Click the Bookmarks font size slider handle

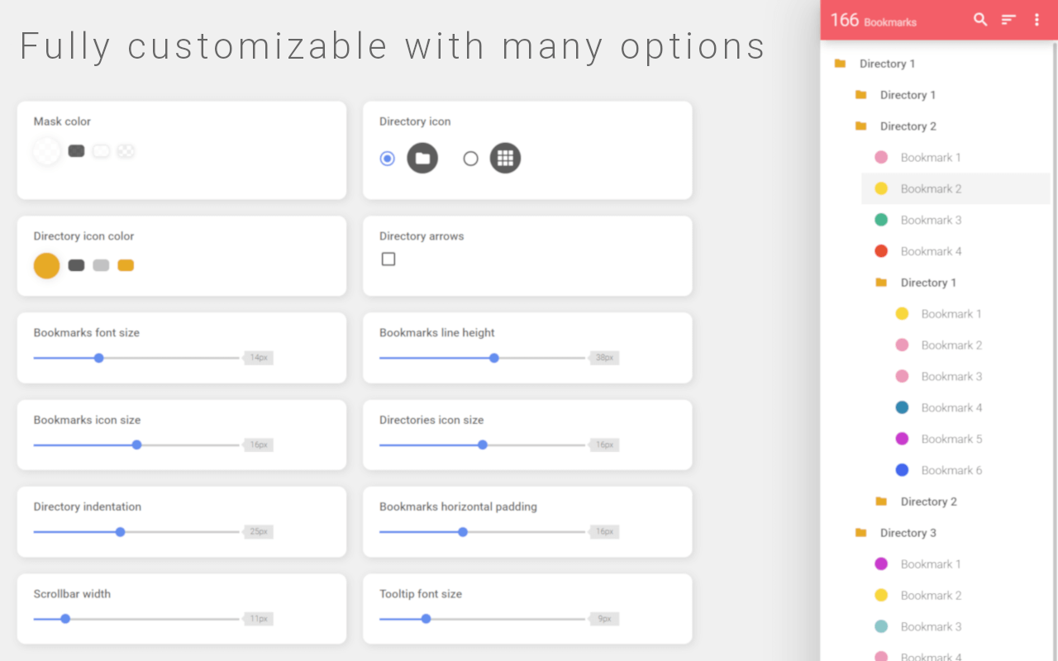click(99, 358)
